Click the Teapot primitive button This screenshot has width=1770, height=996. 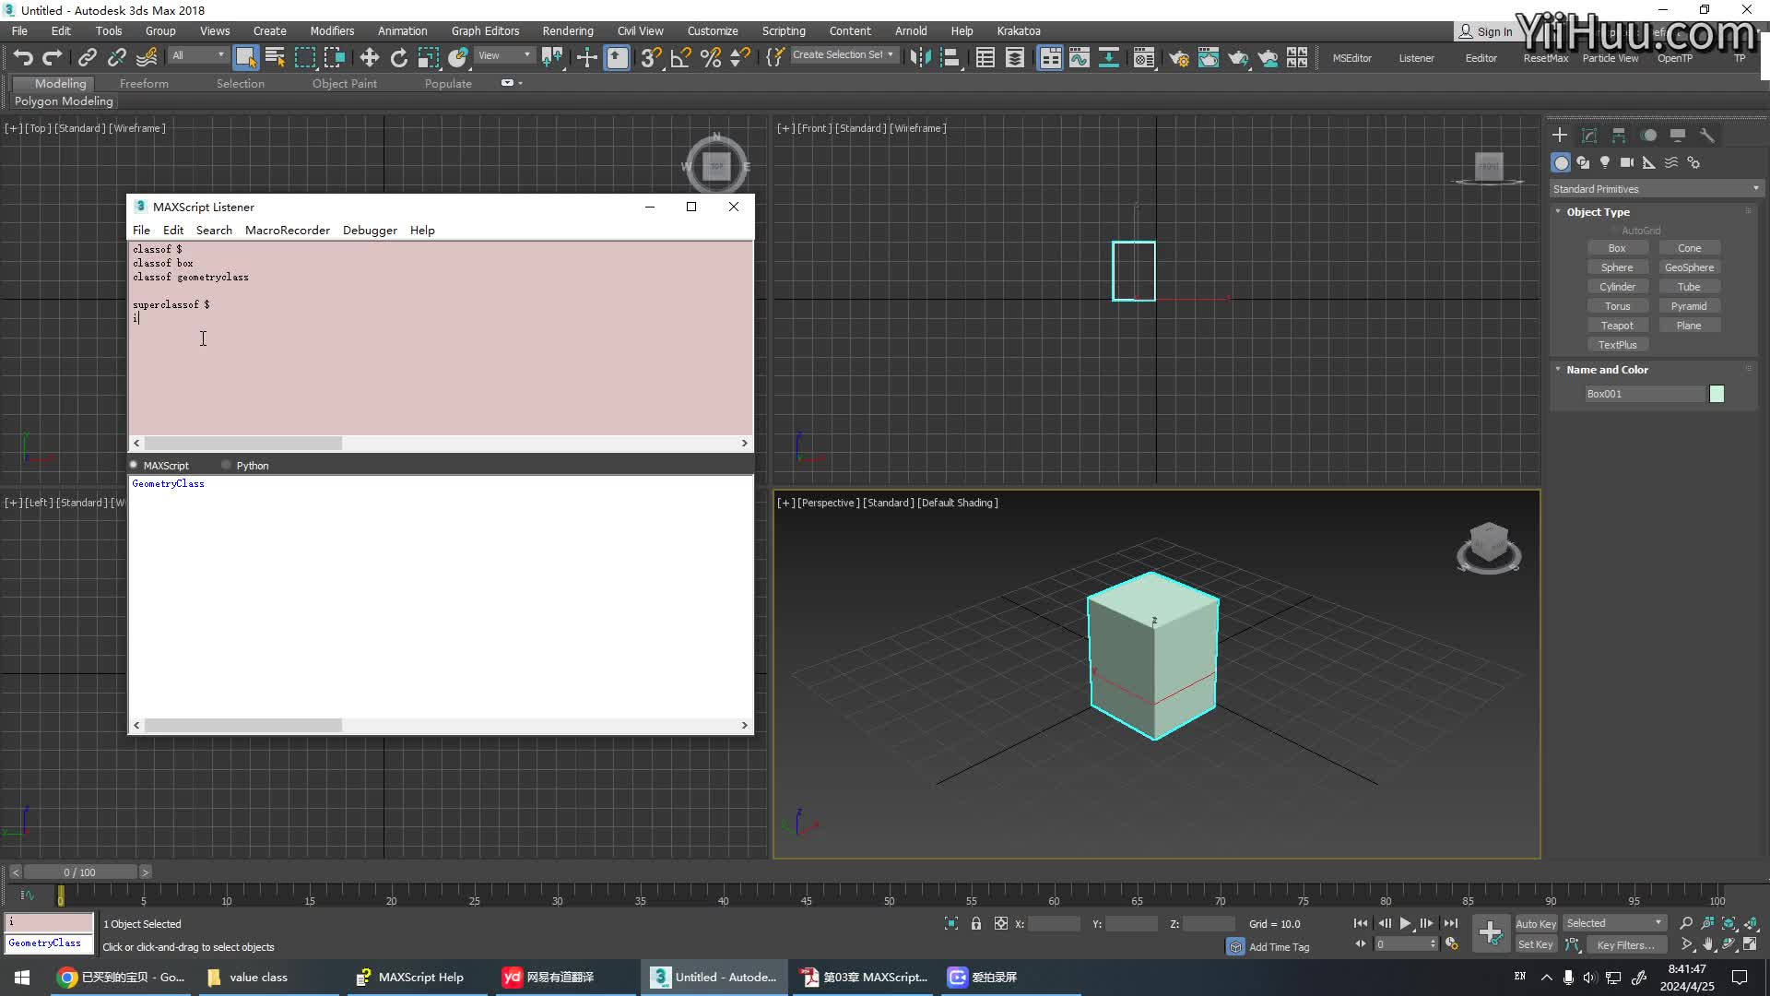click(1617, 326)
